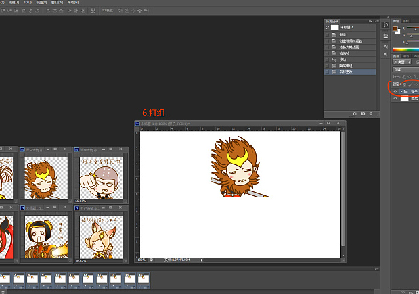Viewport: 419px width, 294px height.
Task: Open the 3D(D) menu
Action: pos(28,2)
